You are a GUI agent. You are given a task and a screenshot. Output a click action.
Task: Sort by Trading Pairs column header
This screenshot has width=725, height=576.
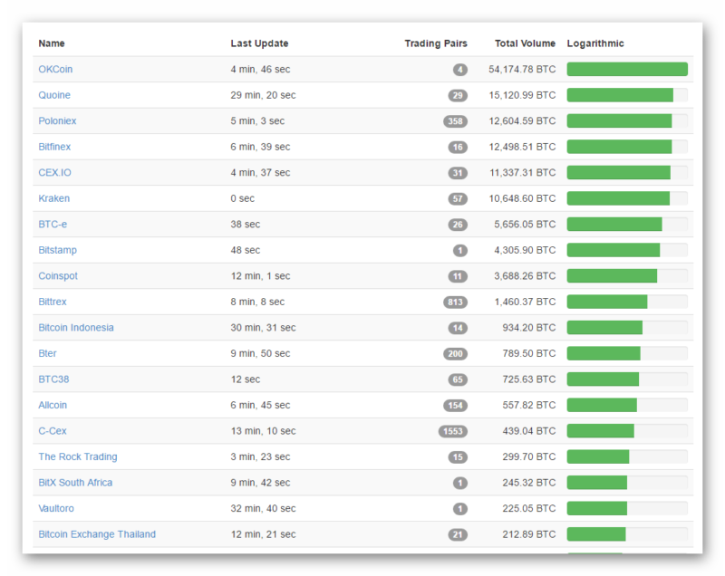435,43
